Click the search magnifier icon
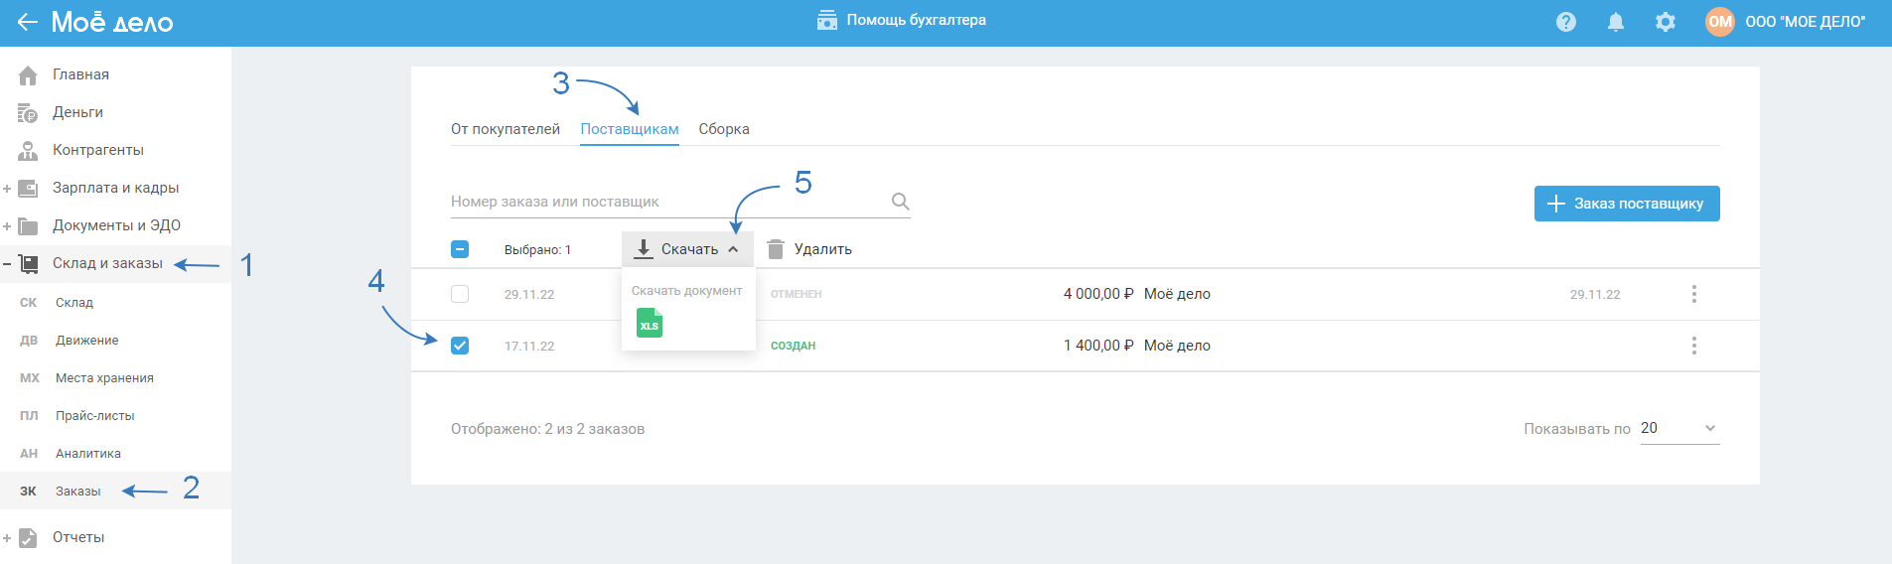This screenshot has height=564, width=1892. [900, 202]
